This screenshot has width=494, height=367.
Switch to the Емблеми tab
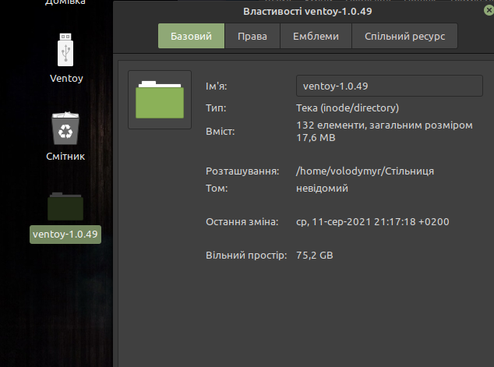point(316,36)
